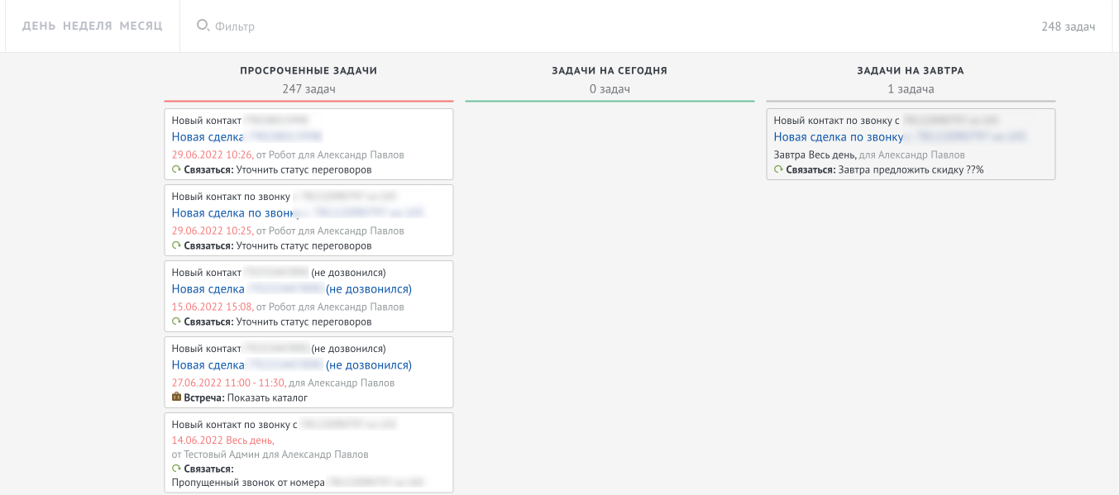Click the Просроченные задачи column header

click(x=308, y=71)
